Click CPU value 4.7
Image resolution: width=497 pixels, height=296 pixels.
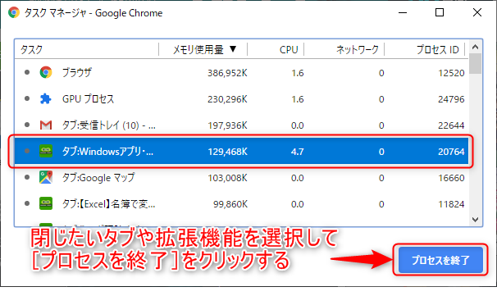(x=298, y=152)
